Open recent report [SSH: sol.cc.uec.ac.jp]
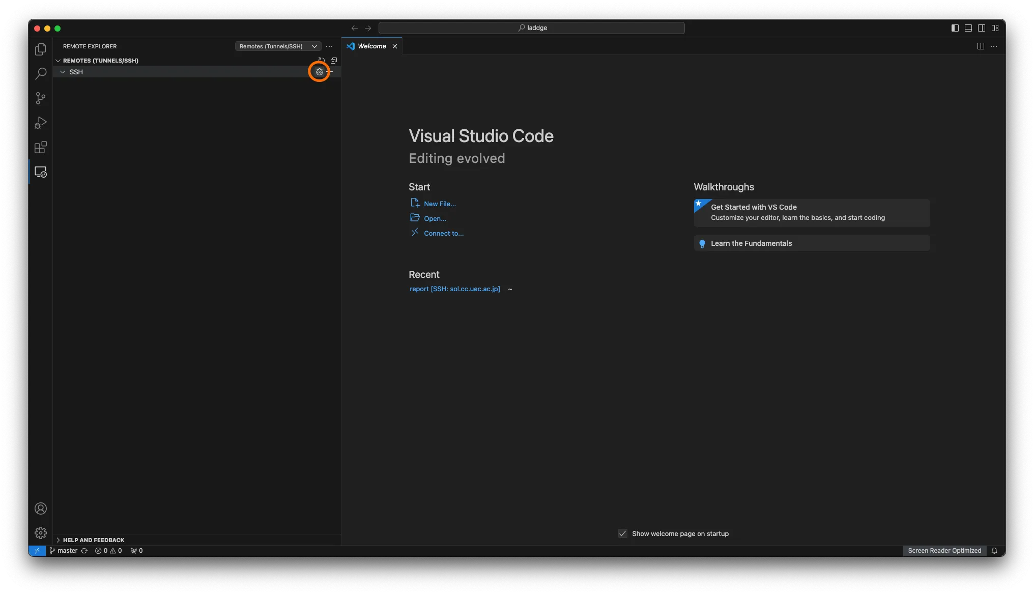Image resolution: width=1034 pixels, height=594 pixels. click(455, 289)
